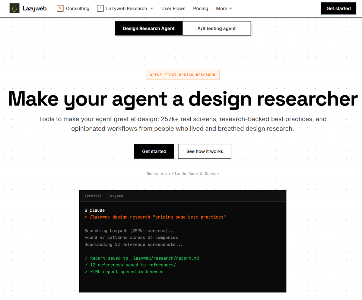The image size is (362, 300).
Task: Open the More menu chevron
Action: 231,8
